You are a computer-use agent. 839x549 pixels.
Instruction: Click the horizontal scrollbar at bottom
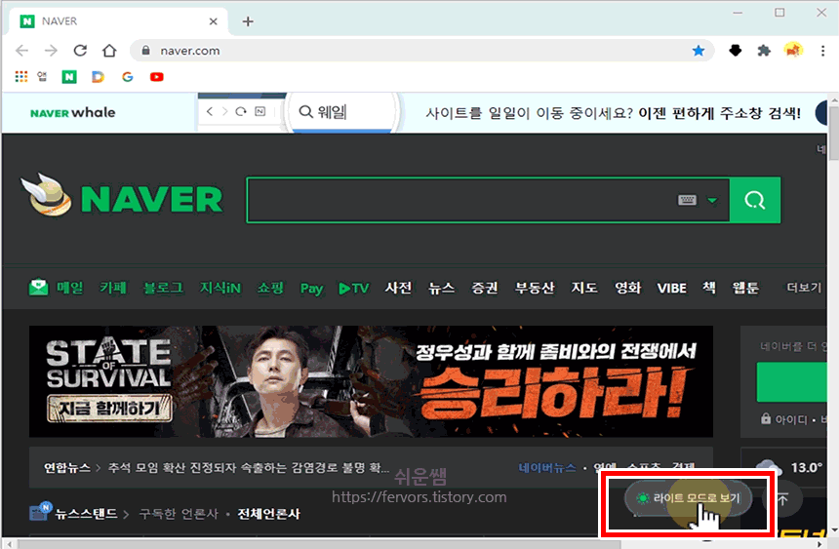coord(318,544)
